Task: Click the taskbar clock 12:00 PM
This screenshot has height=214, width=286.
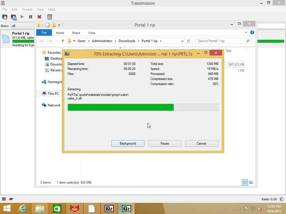Action: (x=274, y=206)
